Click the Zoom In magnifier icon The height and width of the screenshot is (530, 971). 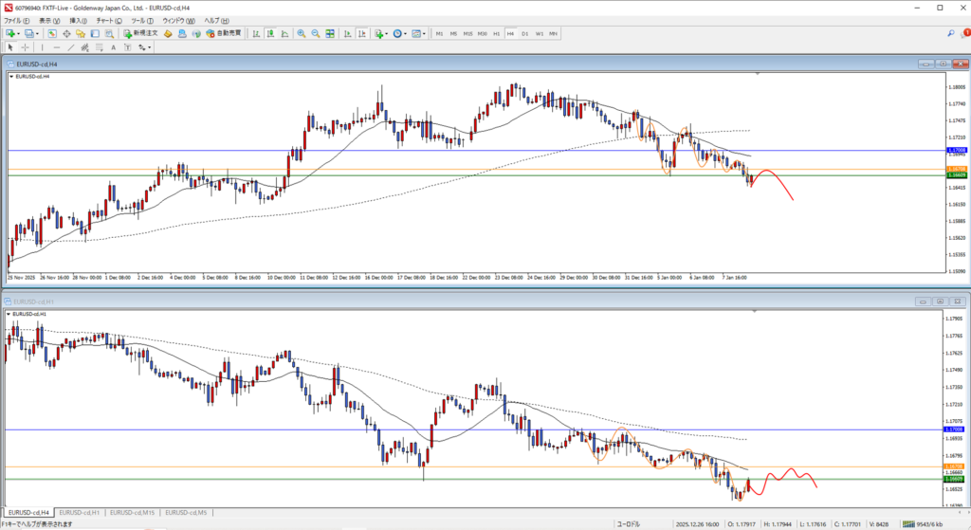coord(301,33)
